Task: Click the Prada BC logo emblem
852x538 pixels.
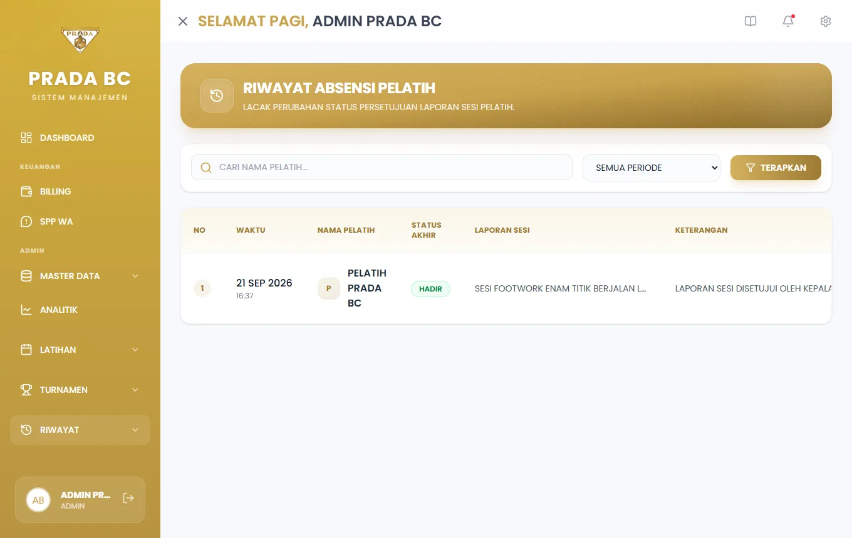Action: pos(80,41)
